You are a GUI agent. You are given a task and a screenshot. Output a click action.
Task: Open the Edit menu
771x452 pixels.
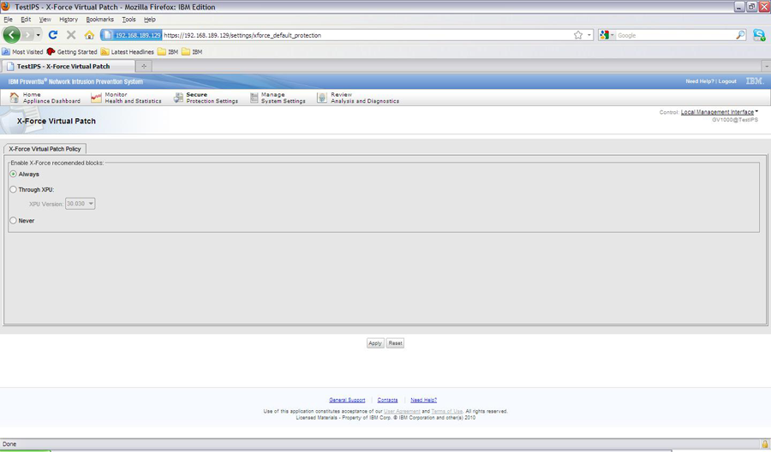[26, 20]
